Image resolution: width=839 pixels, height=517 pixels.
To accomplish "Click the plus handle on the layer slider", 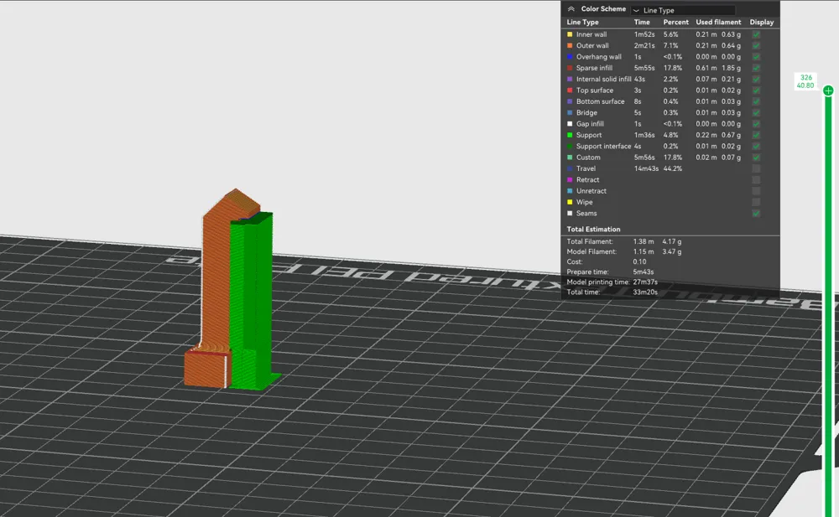I will [x=828, y=90].
